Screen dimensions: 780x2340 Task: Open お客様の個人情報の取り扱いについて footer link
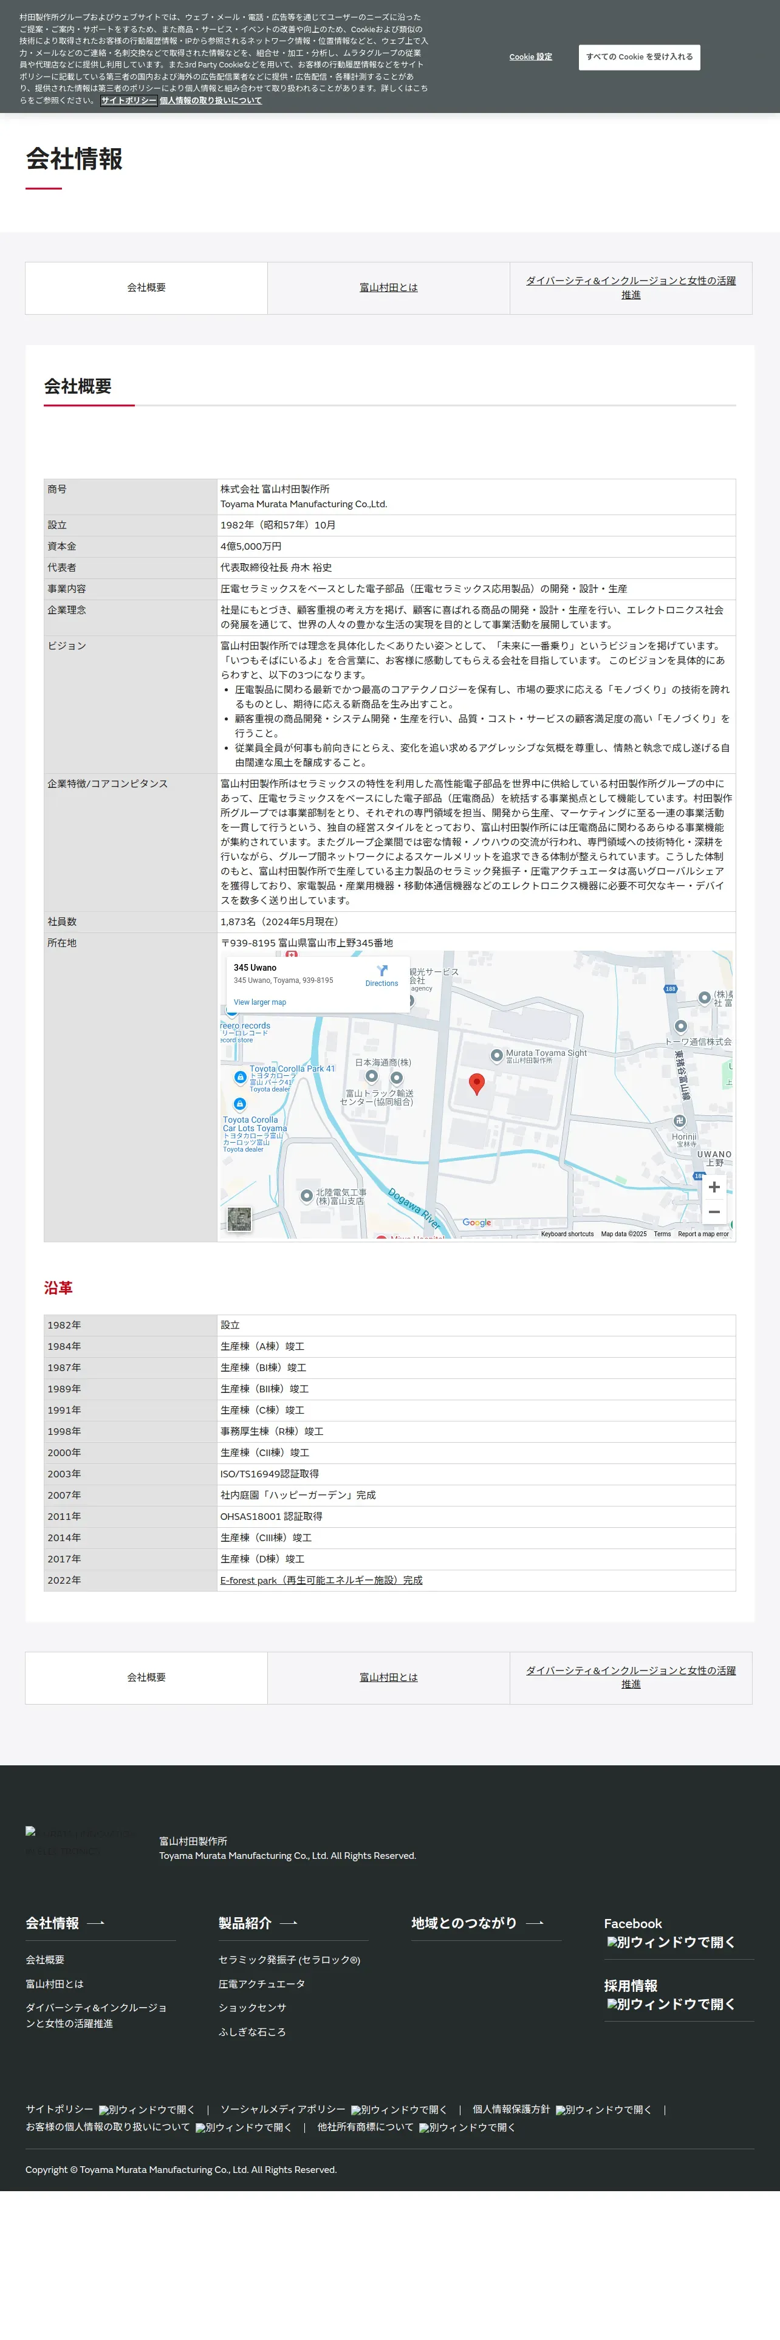click(108, 2127)
